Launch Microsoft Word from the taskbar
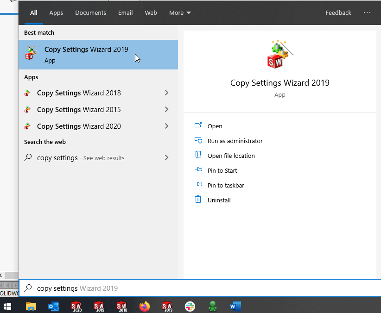Viewport: 381px width, 313px height. [235, 306]
